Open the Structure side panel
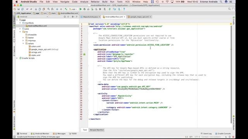Screen dimensions: 248x139 pos(14,36)
